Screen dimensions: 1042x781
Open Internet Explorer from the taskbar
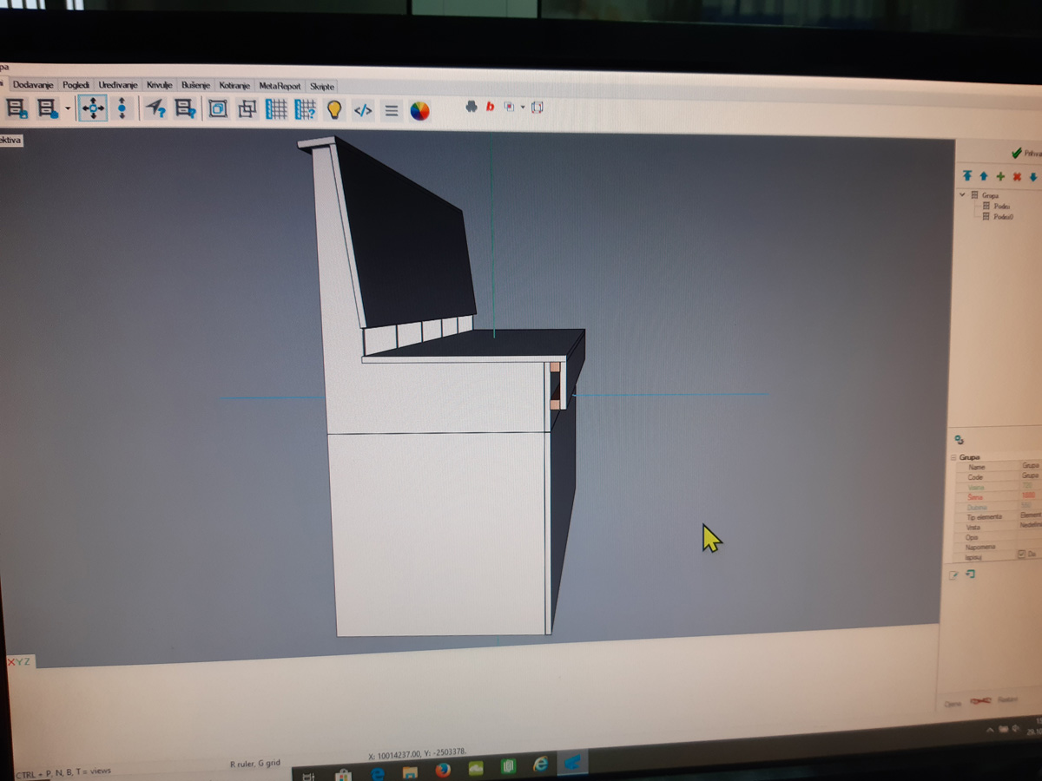point(541,764)
